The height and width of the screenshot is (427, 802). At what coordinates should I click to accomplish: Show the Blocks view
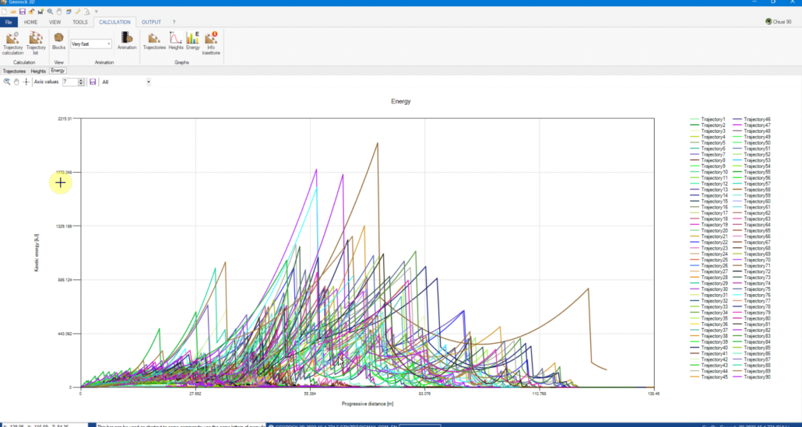pos(59,41)
